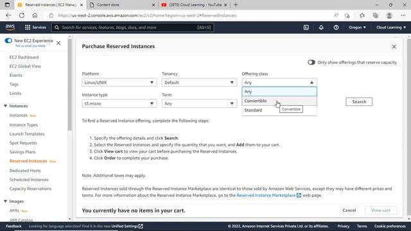This screenshot has height=231, width=411.
Task: Close the Content store tab
Action: point(153,4)
